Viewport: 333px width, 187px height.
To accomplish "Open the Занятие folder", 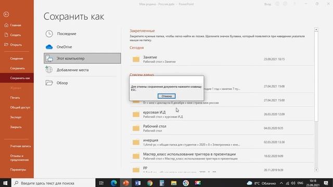I will coord(222,59).
